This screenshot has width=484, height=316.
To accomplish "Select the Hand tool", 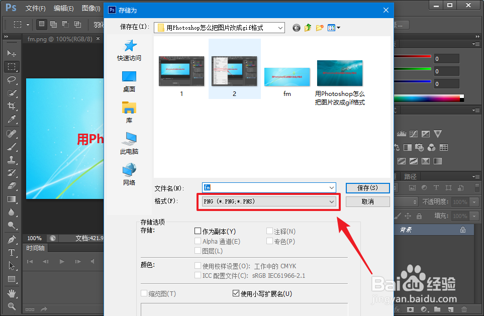I will tap(12, 293).
